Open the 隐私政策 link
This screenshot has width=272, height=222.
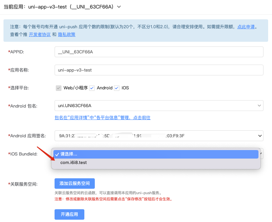click(x=67, y=34)
